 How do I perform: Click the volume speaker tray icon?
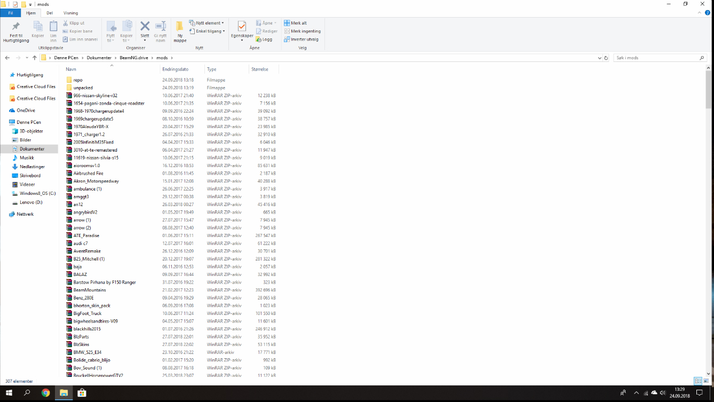pyautogui.click(x=663, y=393)
